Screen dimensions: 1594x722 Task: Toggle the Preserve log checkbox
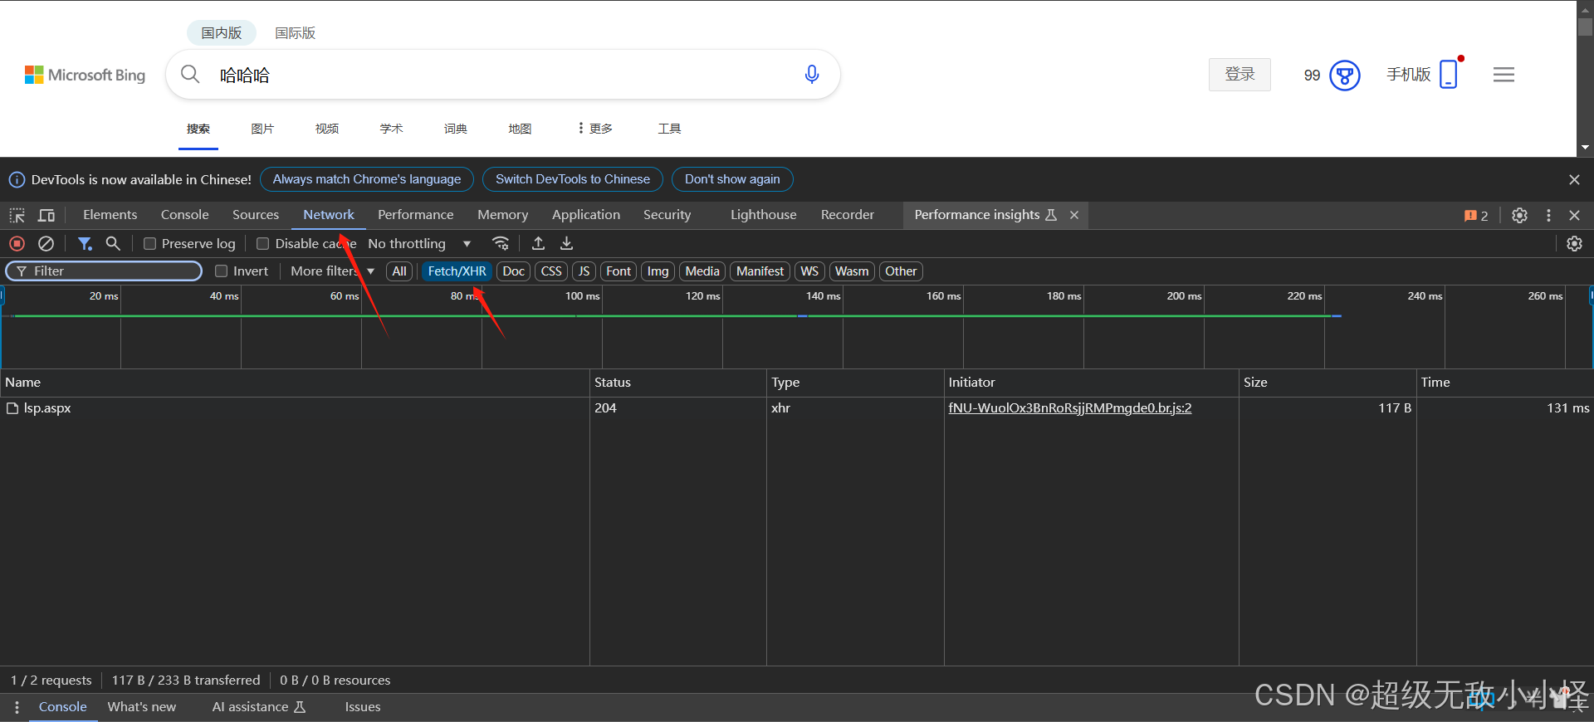[149, 243]
